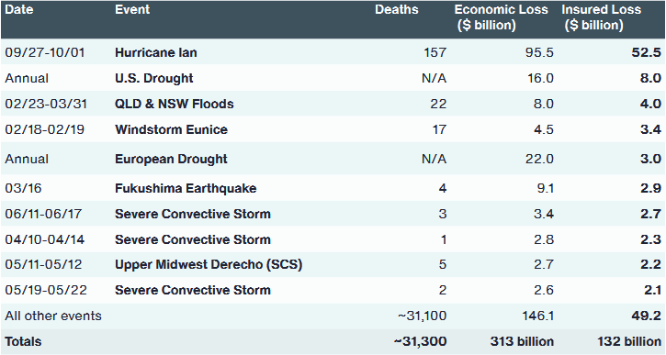
Task: Click the 05/19-05/22 date cell
Action: (x=46, y=290)
